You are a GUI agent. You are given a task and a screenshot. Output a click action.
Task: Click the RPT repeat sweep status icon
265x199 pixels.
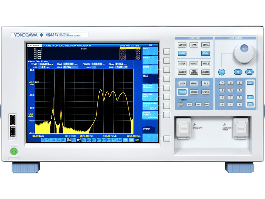click(125, 140)
